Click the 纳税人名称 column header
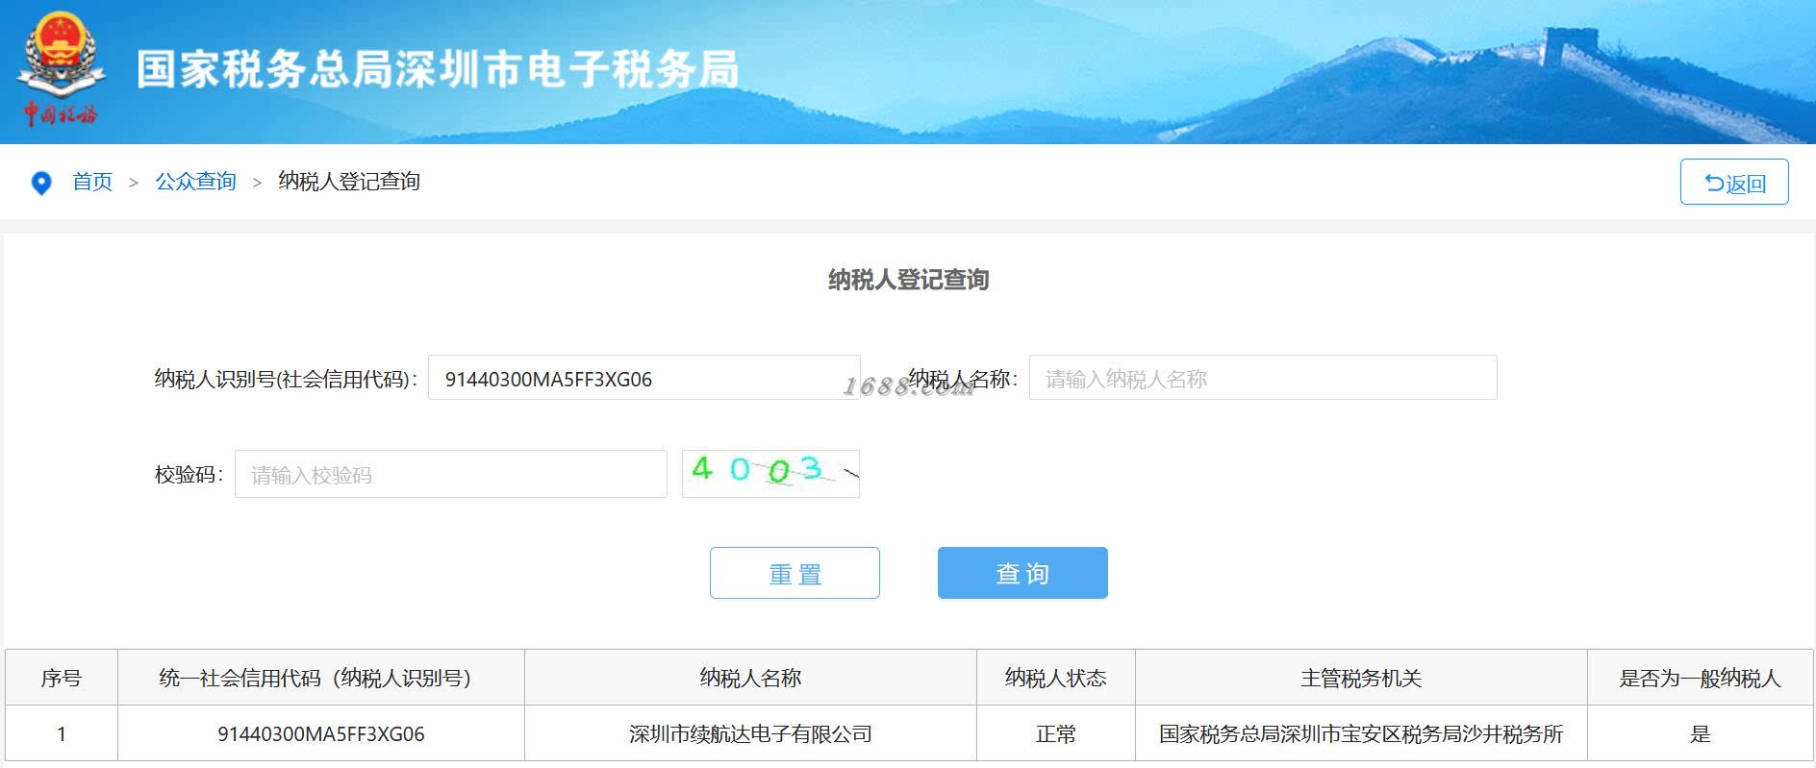The image size is (1816, 768). click(750, 678)
